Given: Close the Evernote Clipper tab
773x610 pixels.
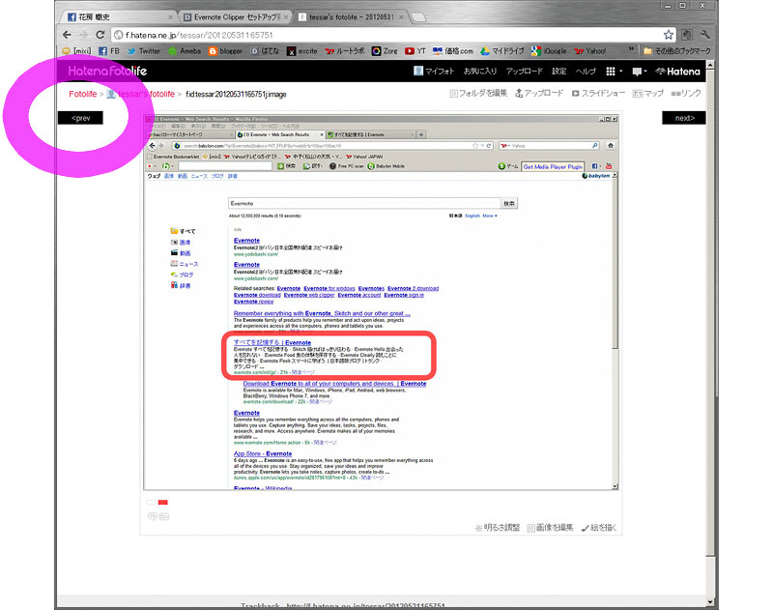Looking at the screenshot, I should click(285, 17).
